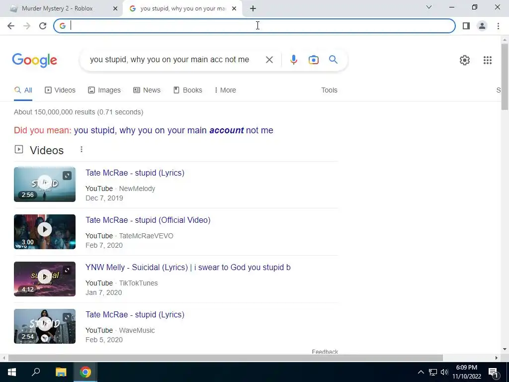Switch to News results tab
The height and width of the screenshot is (382, 509).
147,90
